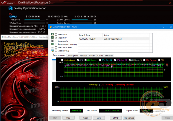
Task: Click the CPU Usage graph label
Action: 94,85
